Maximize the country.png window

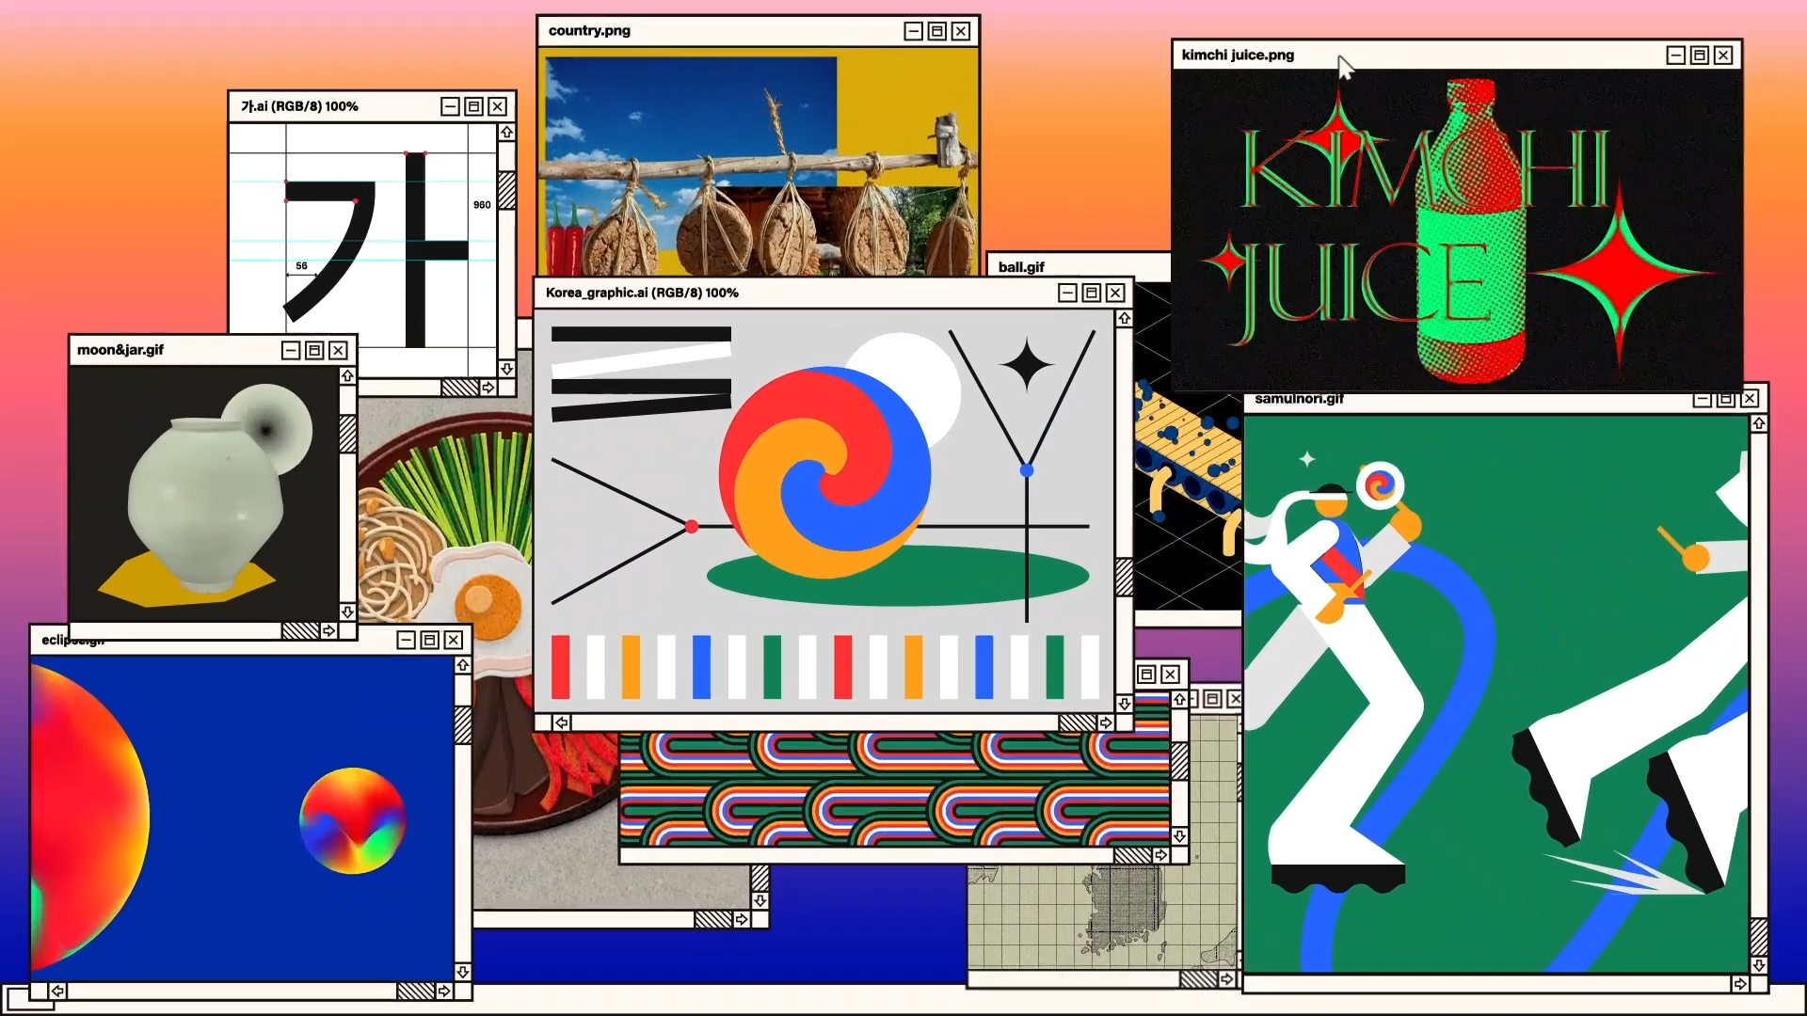[x=936, y=31]
